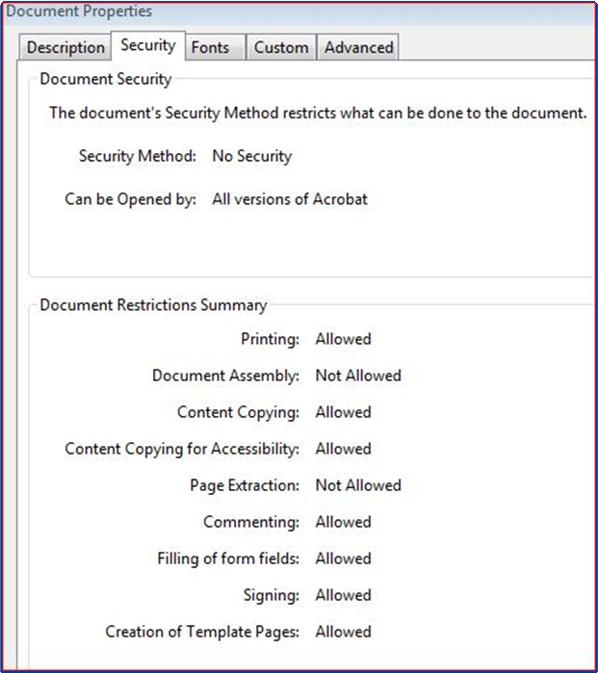The image size is (598, 673).
Task: Open the Advanced tab
Action: pyautogui.click(x=358, y=47)
